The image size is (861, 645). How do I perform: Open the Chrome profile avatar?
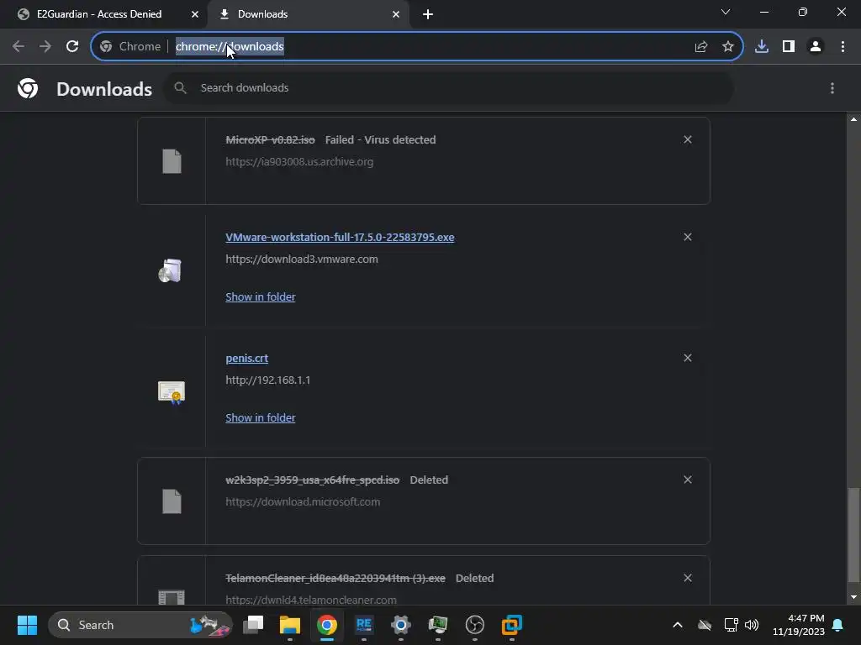[x=816, y=47]
